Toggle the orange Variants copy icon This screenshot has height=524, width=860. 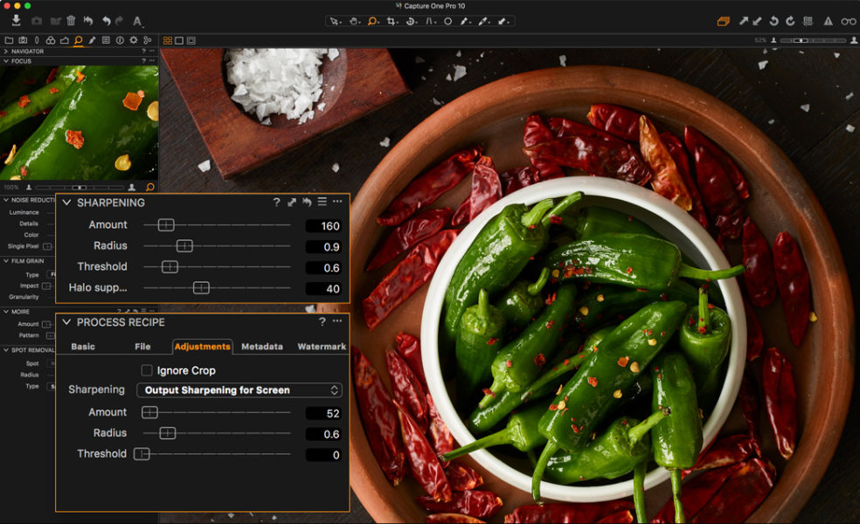pyautogui.click(x=724, y=21)
